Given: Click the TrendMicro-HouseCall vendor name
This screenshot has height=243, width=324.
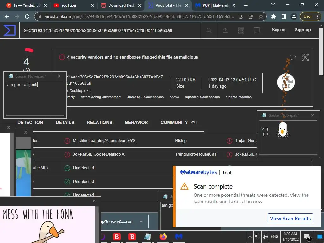Looking at the screenshot, I should coord(196,154).
